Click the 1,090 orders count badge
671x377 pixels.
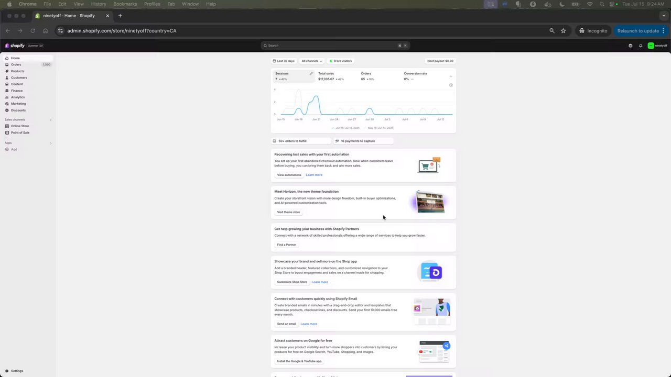point(47,64)
